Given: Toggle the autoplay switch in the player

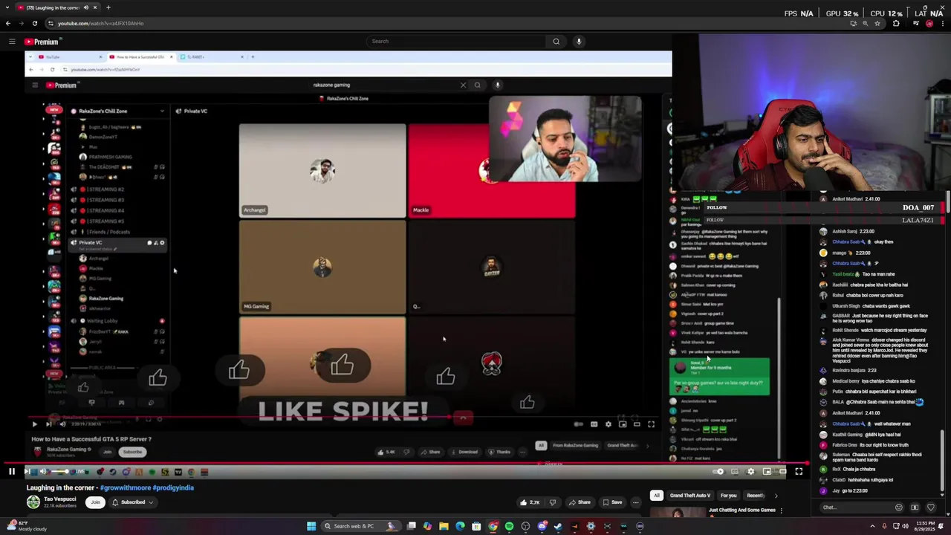Looking at the screenshot, I should pos(718,471).
